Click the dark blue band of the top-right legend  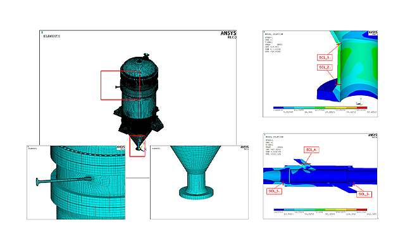[278, 108]
